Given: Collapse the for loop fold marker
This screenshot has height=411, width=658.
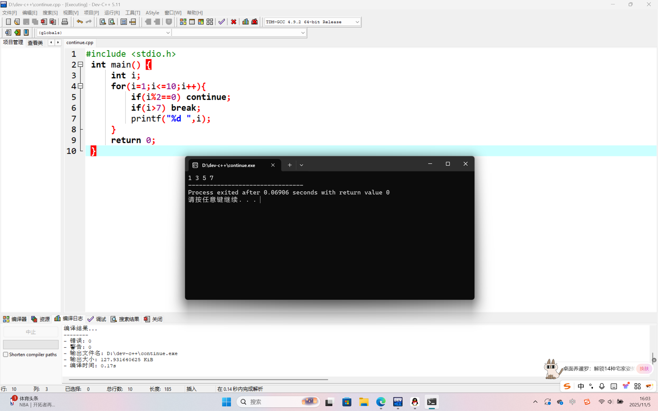Looking at the screenshot, I should click(80, 86).
